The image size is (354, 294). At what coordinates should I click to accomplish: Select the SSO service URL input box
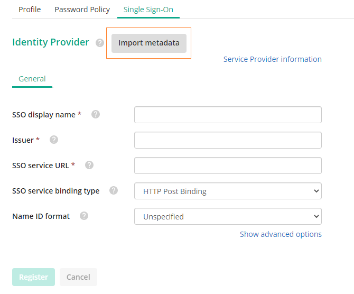click(228, 166)
